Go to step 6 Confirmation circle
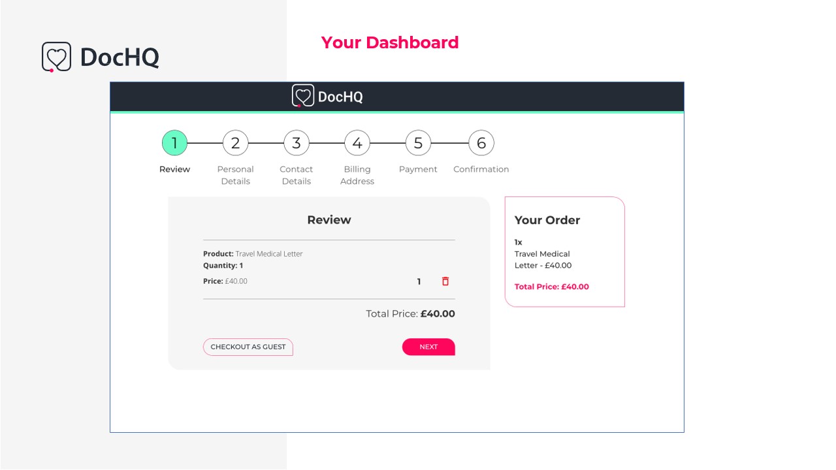The height and width of the screenshot is (470, 836). pyautogui.click(x=481, y=143)
